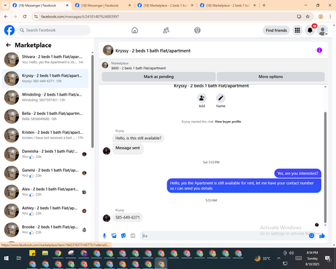Open Sticky Notes on taskbar
Viewport: 336px width, 269px height.
pyautogui.click(x=32, y=253)
